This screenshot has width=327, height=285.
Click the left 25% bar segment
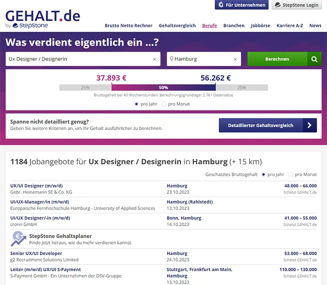coord(85,88)
